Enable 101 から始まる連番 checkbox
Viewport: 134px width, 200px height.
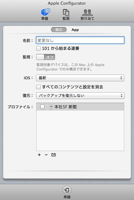(x=38, y=48)
